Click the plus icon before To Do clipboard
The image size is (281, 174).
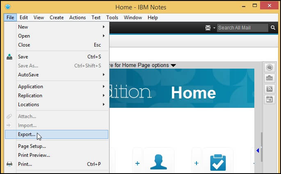(x=196, y=163)
